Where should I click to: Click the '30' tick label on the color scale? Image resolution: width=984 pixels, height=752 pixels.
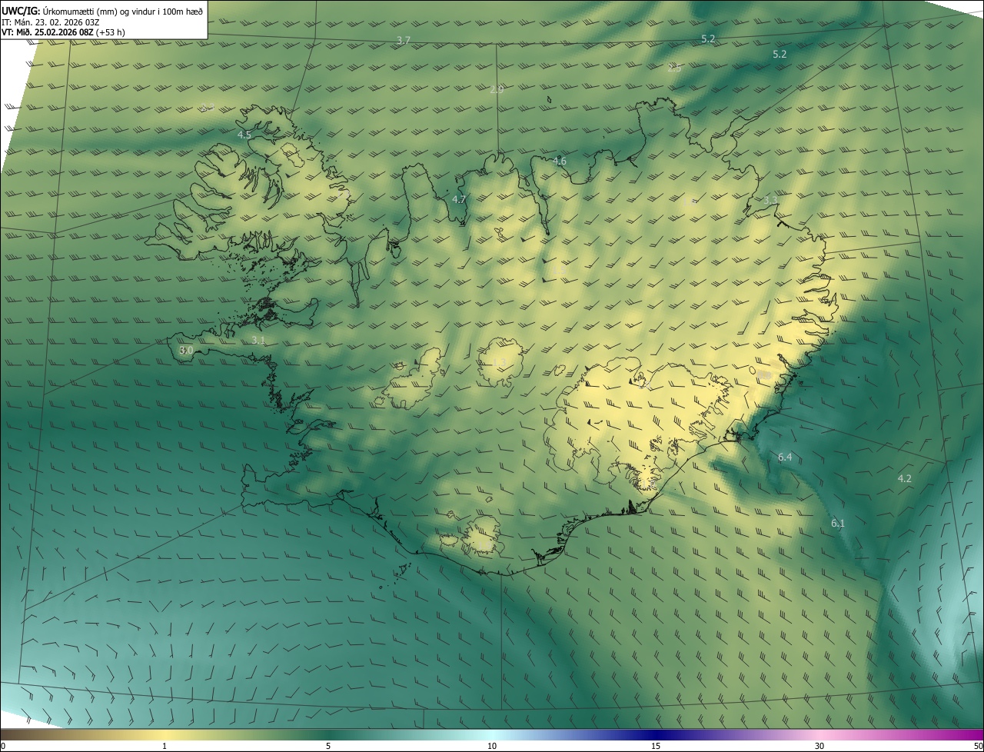click(x=819, y=746)
